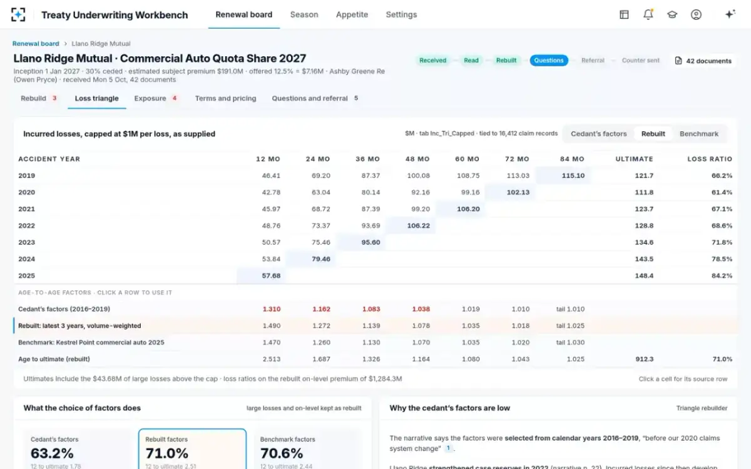Click the Received workflow stage
The width and height of the screenshot is (751, 469).
(x=433, y=61)
